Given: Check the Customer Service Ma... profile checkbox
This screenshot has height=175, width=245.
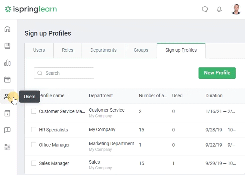Looking at the screenshot, I should coord(33,111).
